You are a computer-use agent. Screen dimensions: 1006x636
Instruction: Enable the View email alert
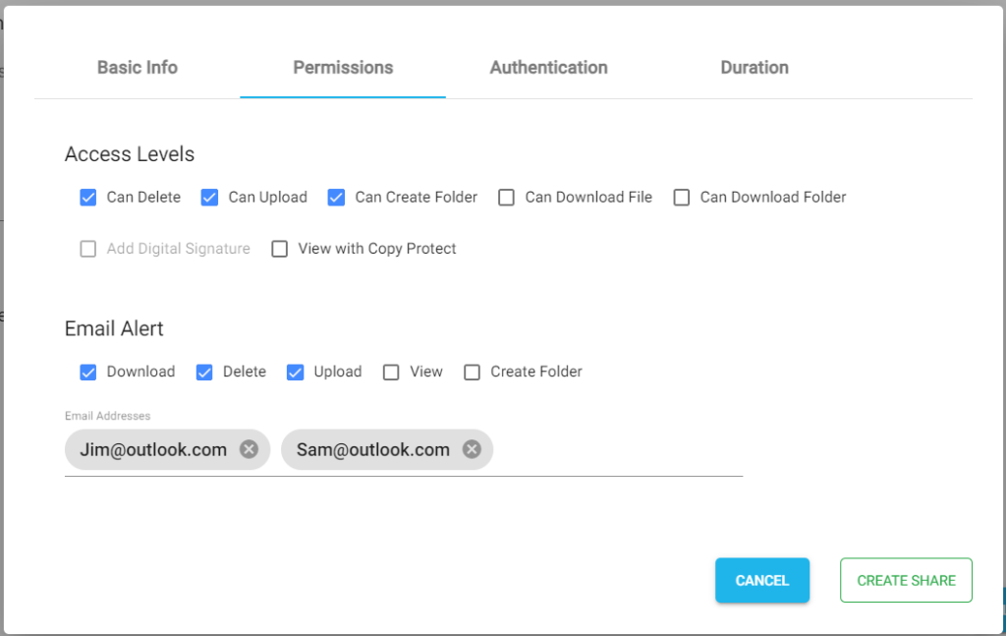[390, 372]
